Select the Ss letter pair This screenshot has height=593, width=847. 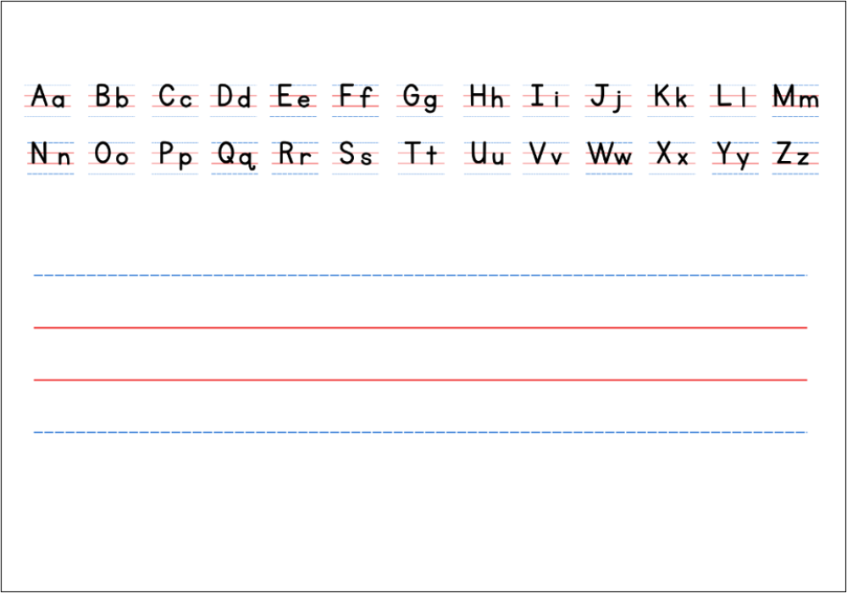pyautogui.click(x=356, y=155)
